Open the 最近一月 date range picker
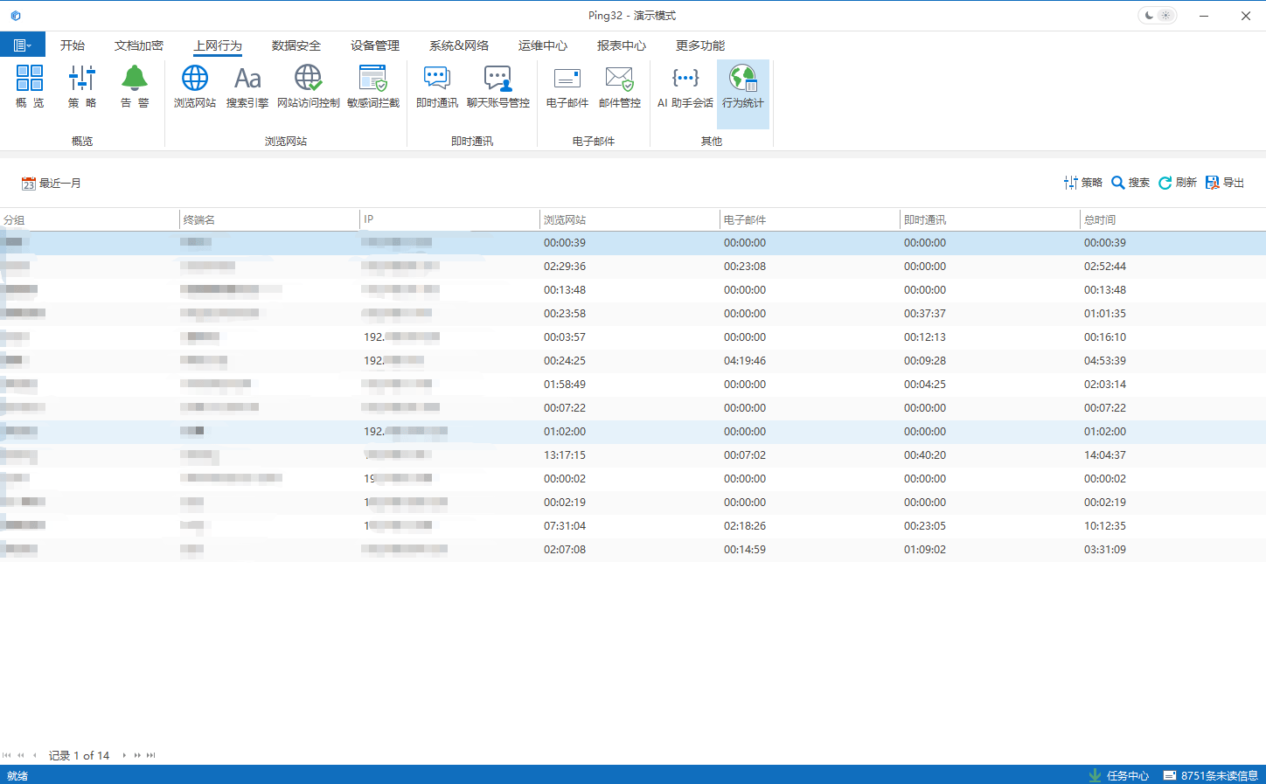Screen dimensions: 1266x784 (52, 184)
